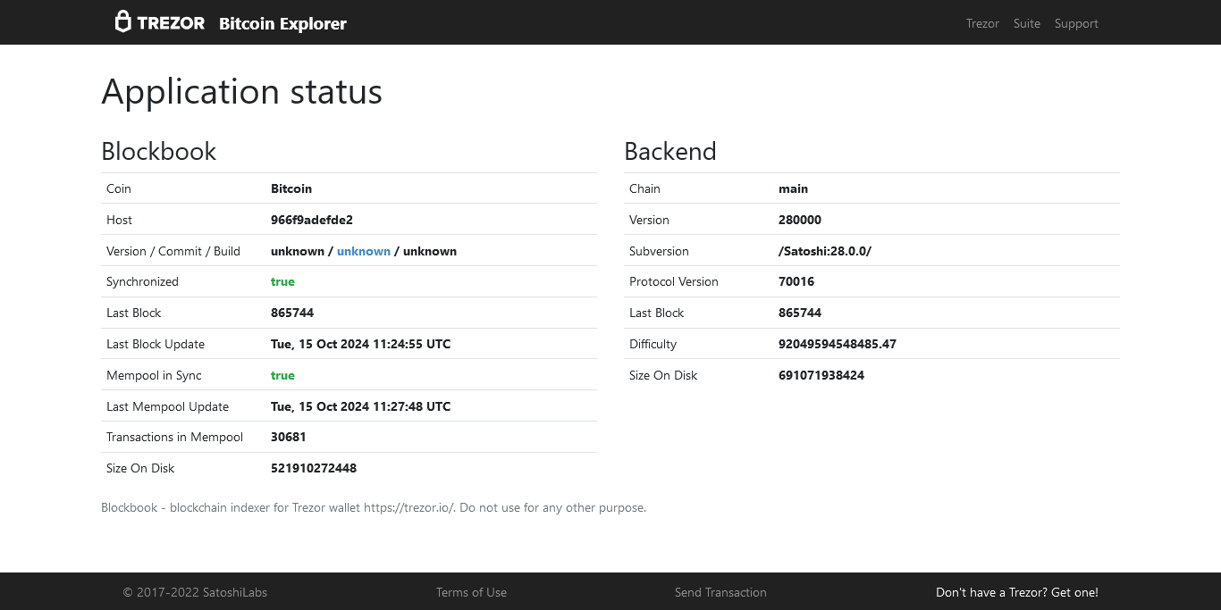Click the "Coin" row label
Screen dimensions: 1221x610
(x=119, y=188)
